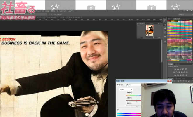
Task: Open the top collapsed panel dock icon
Action: (x=165, y=20)
